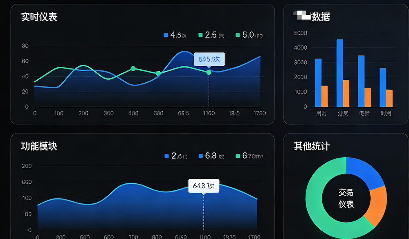Click the 1925 x-axis label in 功能模块
The width and height of the screenshot is (409, 239).
tap(229, 237)
